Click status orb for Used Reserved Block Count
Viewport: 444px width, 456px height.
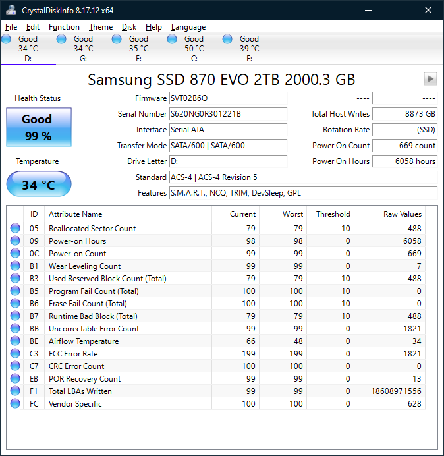click(15, 278)
